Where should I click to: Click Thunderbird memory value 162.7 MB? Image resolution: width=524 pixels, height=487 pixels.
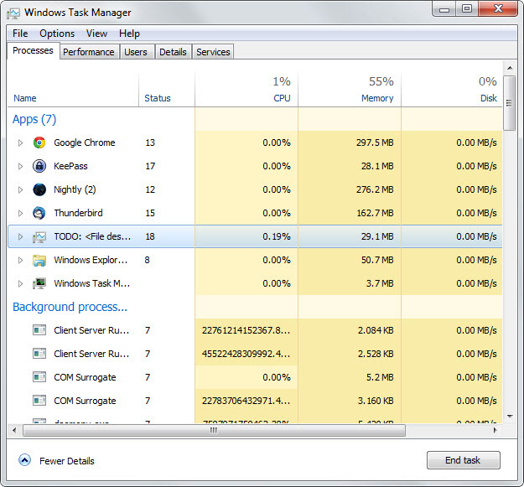tap(375, 213)
